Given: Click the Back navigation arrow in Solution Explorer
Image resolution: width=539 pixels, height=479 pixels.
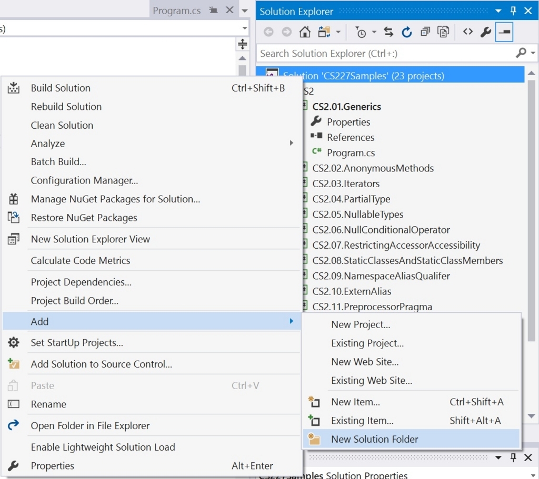Looking at the screenshot, I should click(268, 32).
